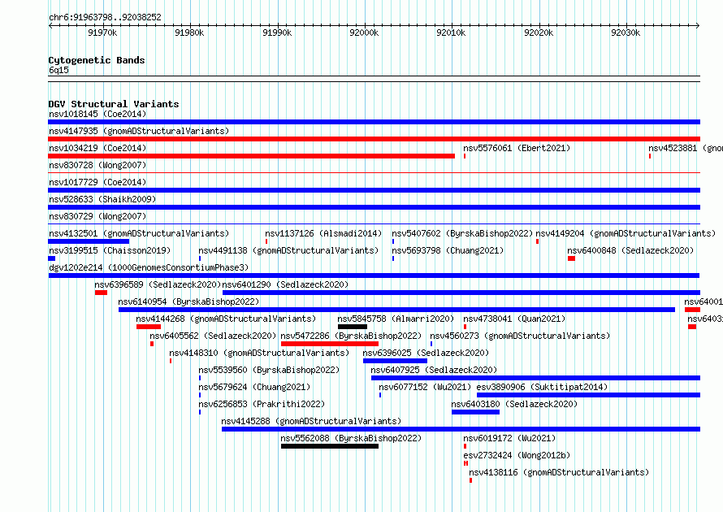The width and height of the screenshot is (723, 512).
Task: Open variant nsv6407925 (Sedlazeck2020)
Action: [435, 370]
